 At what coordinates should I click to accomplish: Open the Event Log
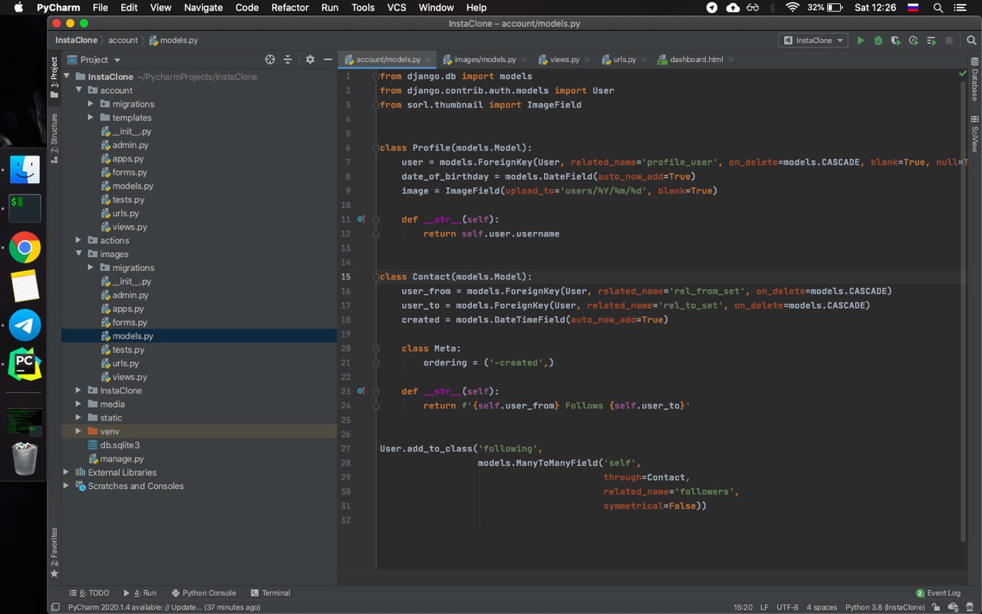click(x=938, y=593)
